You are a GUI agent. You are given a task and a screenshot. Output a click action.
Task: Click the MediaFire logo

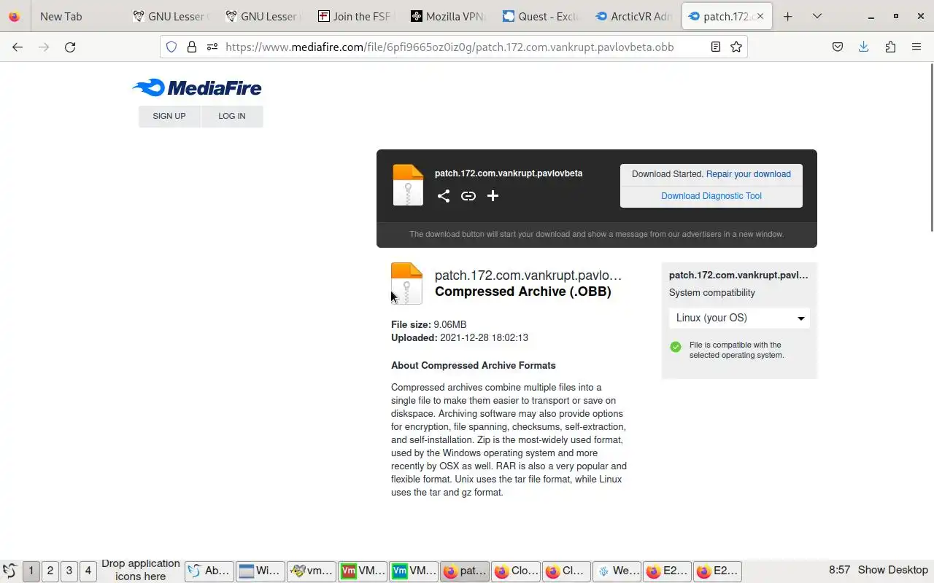197,88
